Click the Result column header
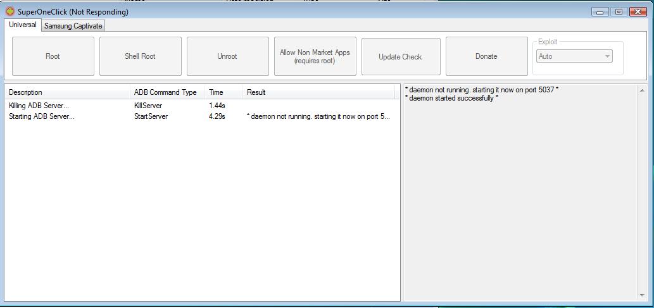Image resolution: width=654 pixels, height=308 pixels. pos(318,92)
